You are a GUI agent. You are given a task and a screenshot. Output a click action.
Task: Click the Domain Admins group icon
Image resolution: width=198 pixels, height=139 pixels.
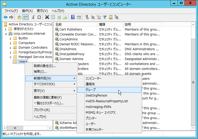tap(57, 59)
